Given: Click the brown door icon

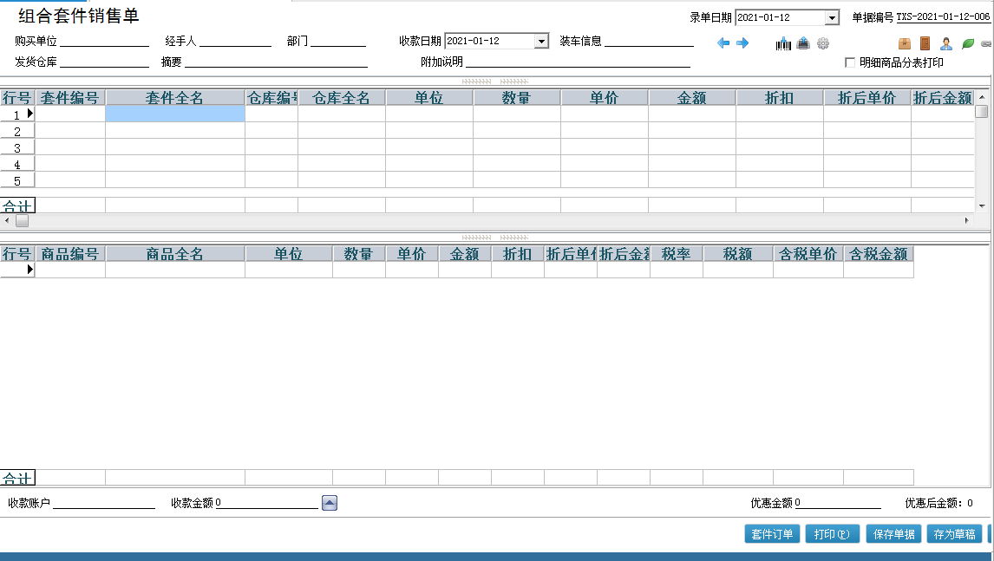Looking at the screenshot, I should (x=925, y=43).
